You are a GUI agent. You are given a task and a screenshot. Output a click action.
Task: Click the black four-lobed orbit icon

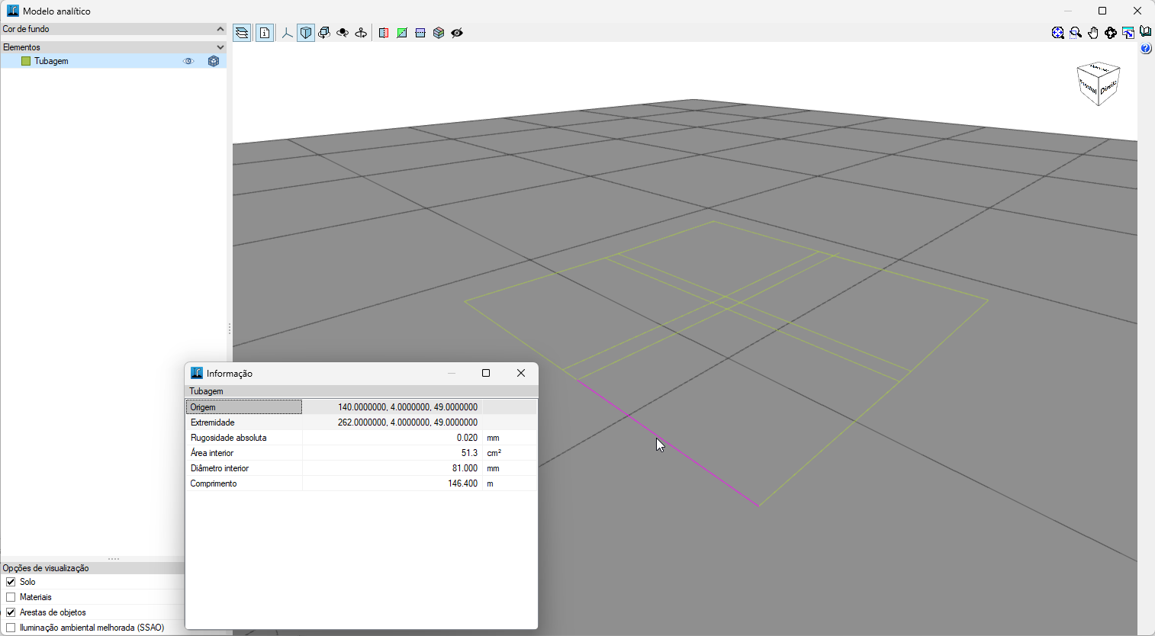pyautogui.click(x=1111, y=33)
